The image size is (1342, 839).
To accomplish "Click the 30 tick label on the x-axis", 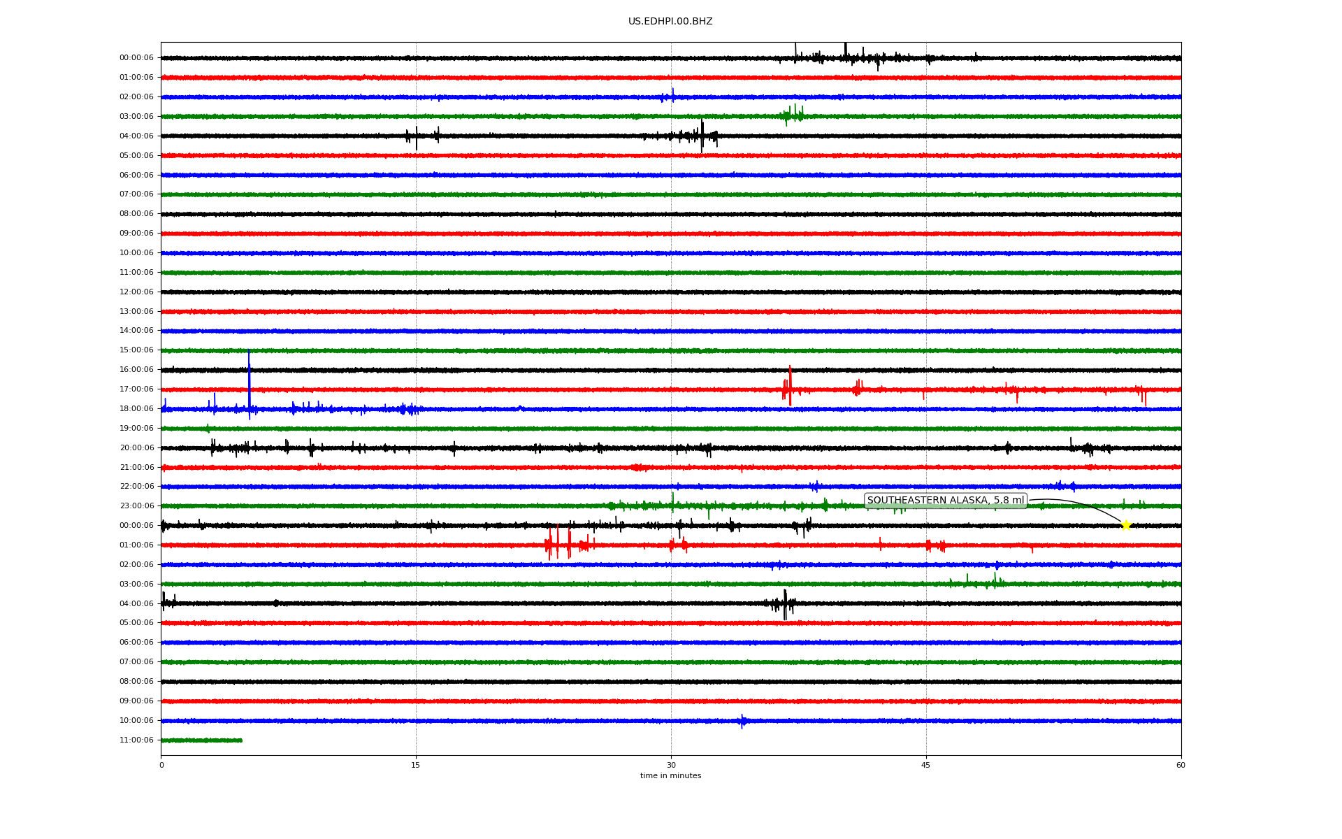I will click(x=671, y=765).
